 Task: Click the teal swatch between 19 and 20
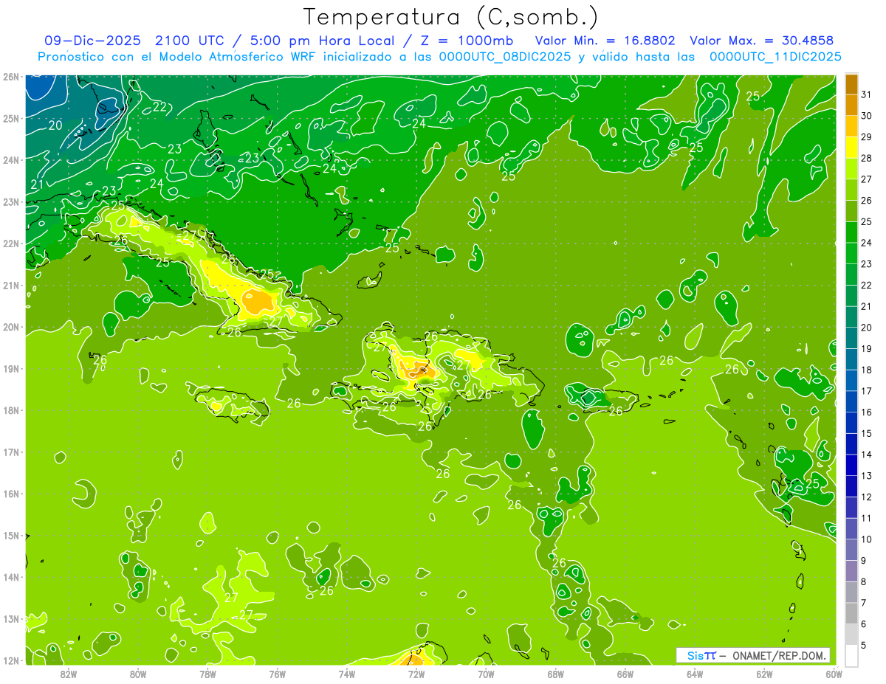click(851, 338)
